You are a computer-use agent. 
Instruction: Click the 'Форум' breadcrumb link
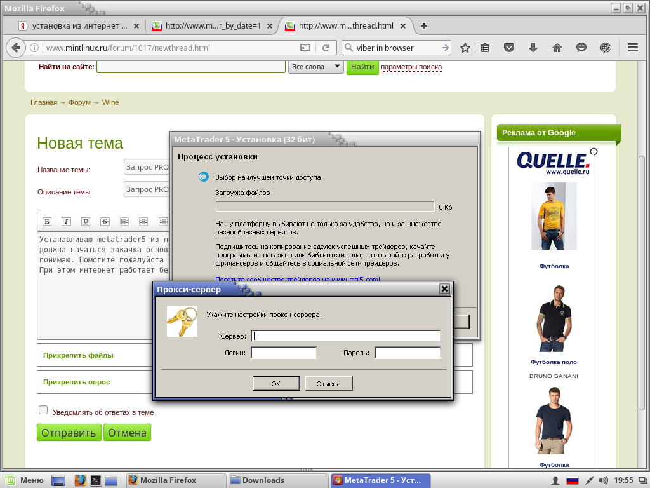[79, 102]
